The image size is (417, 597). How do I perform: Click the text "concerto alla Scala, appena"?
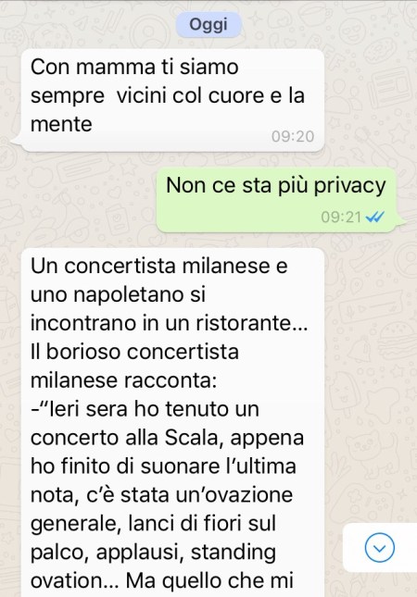(x=167, y=438)
